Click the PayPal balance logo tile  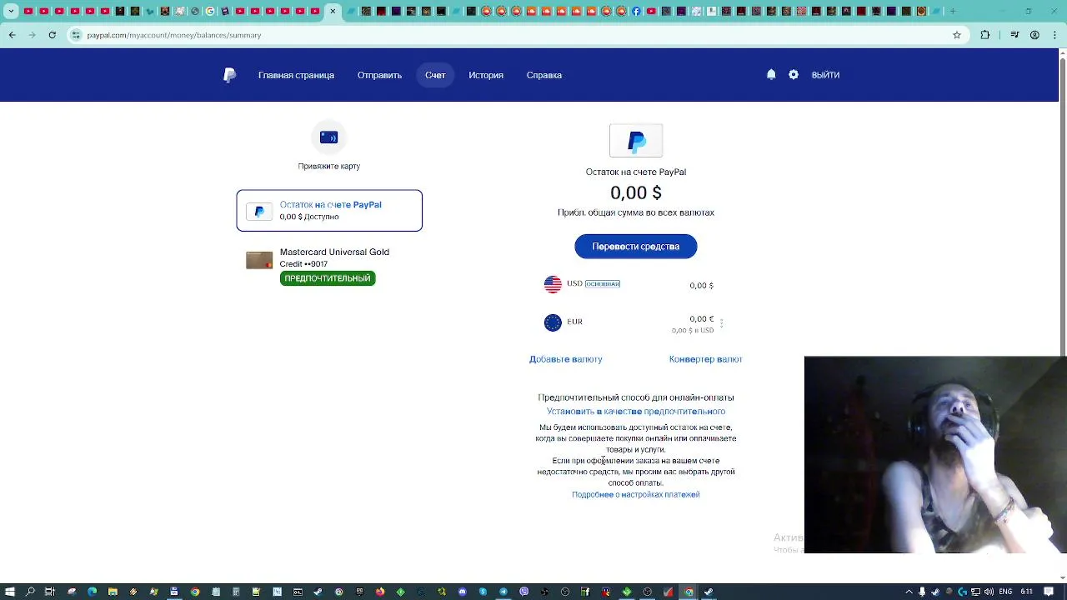[x=636, y=141]
